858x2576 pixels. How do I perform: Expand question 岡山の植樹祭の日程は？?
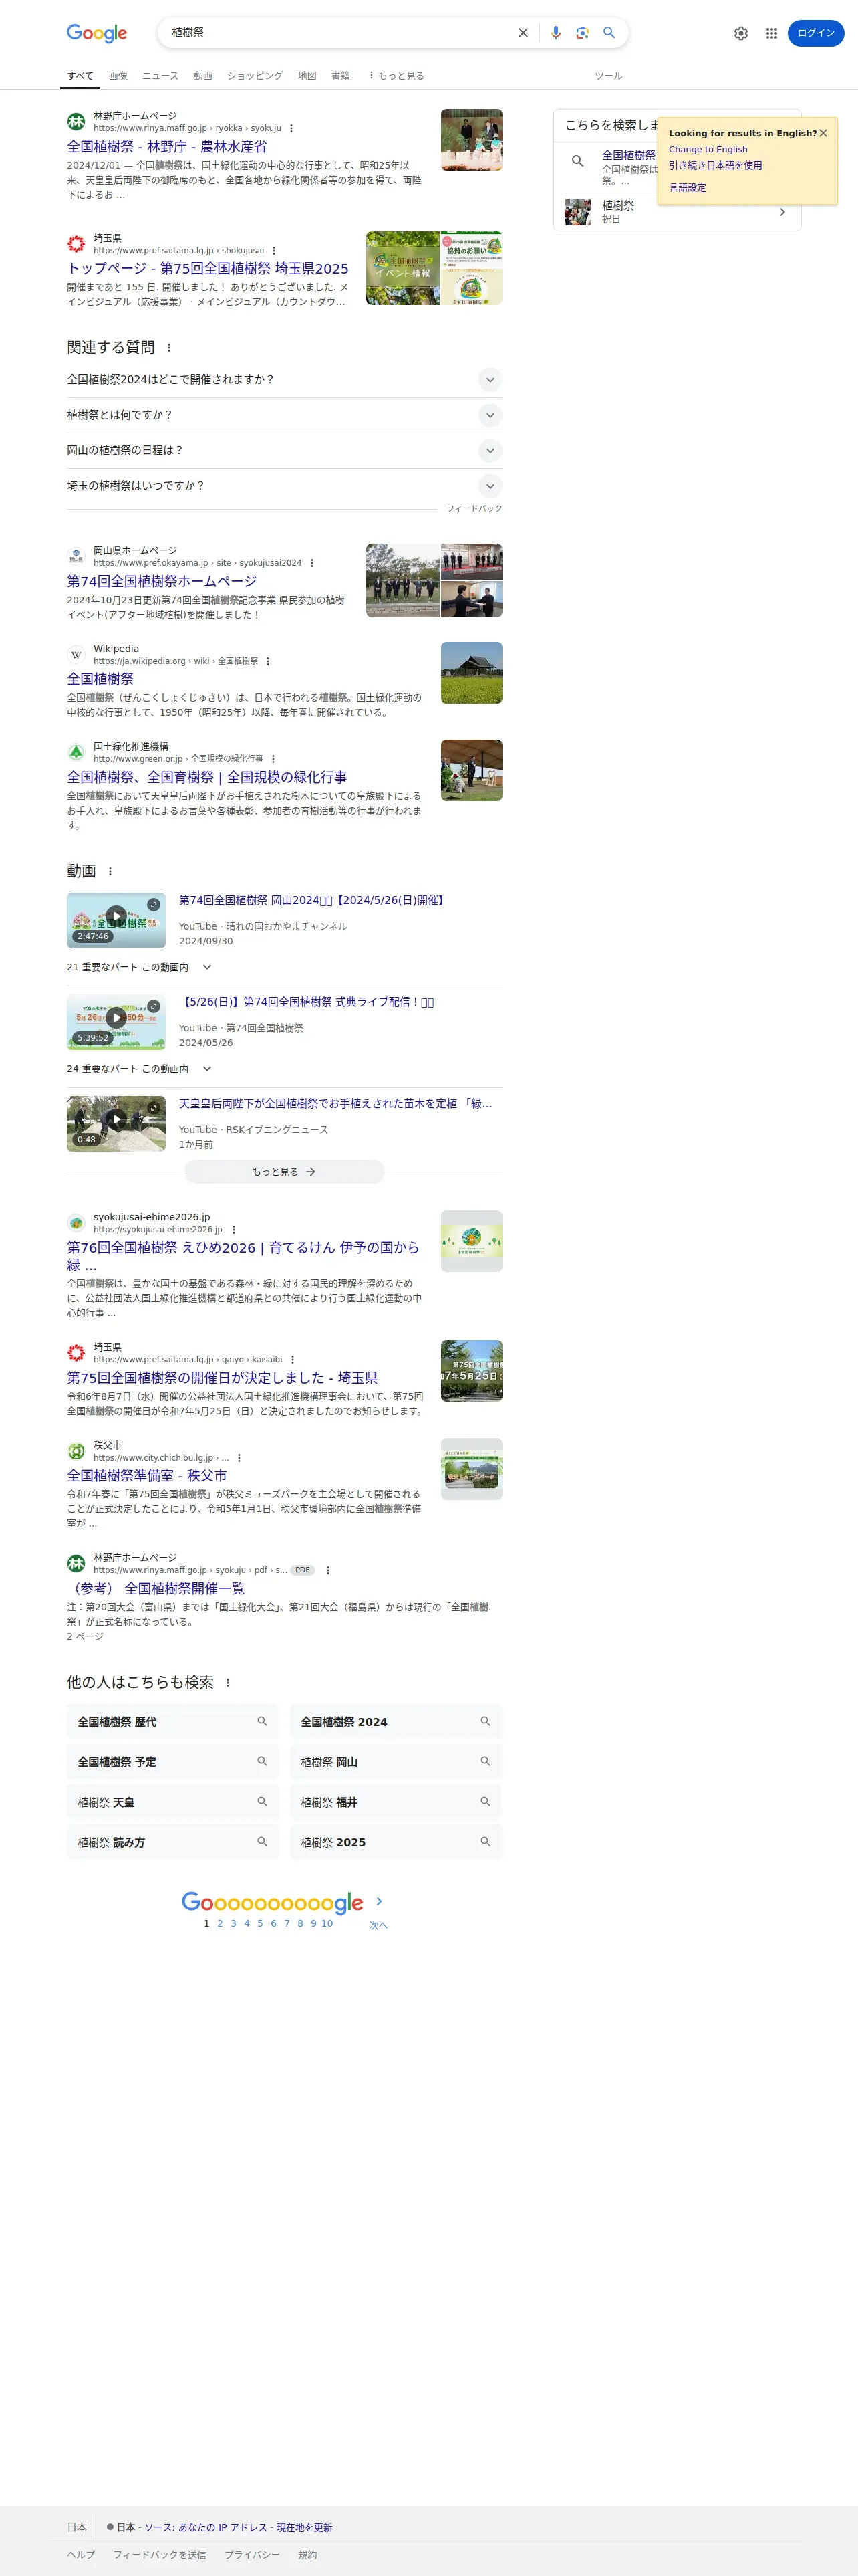(x=285, y=451)
